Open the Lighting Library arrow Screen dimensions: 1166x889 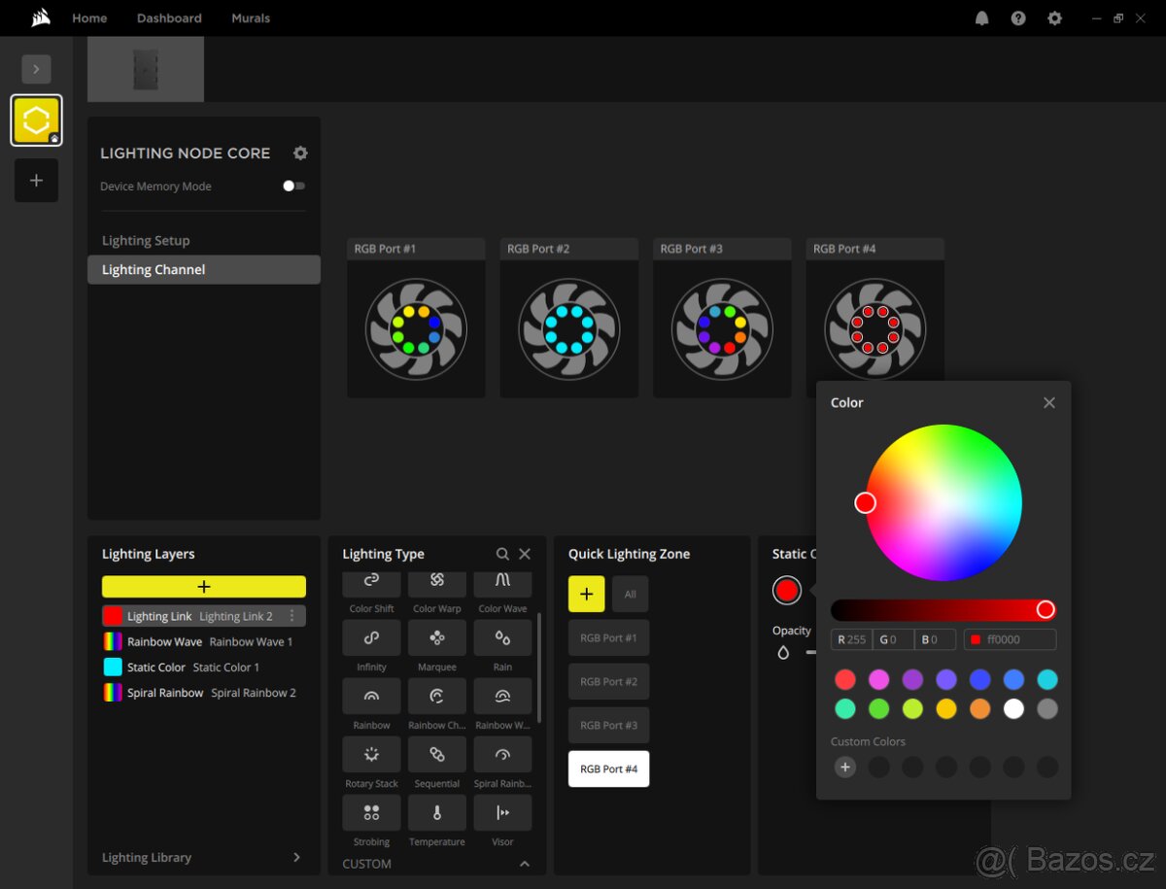coord(296,857)
